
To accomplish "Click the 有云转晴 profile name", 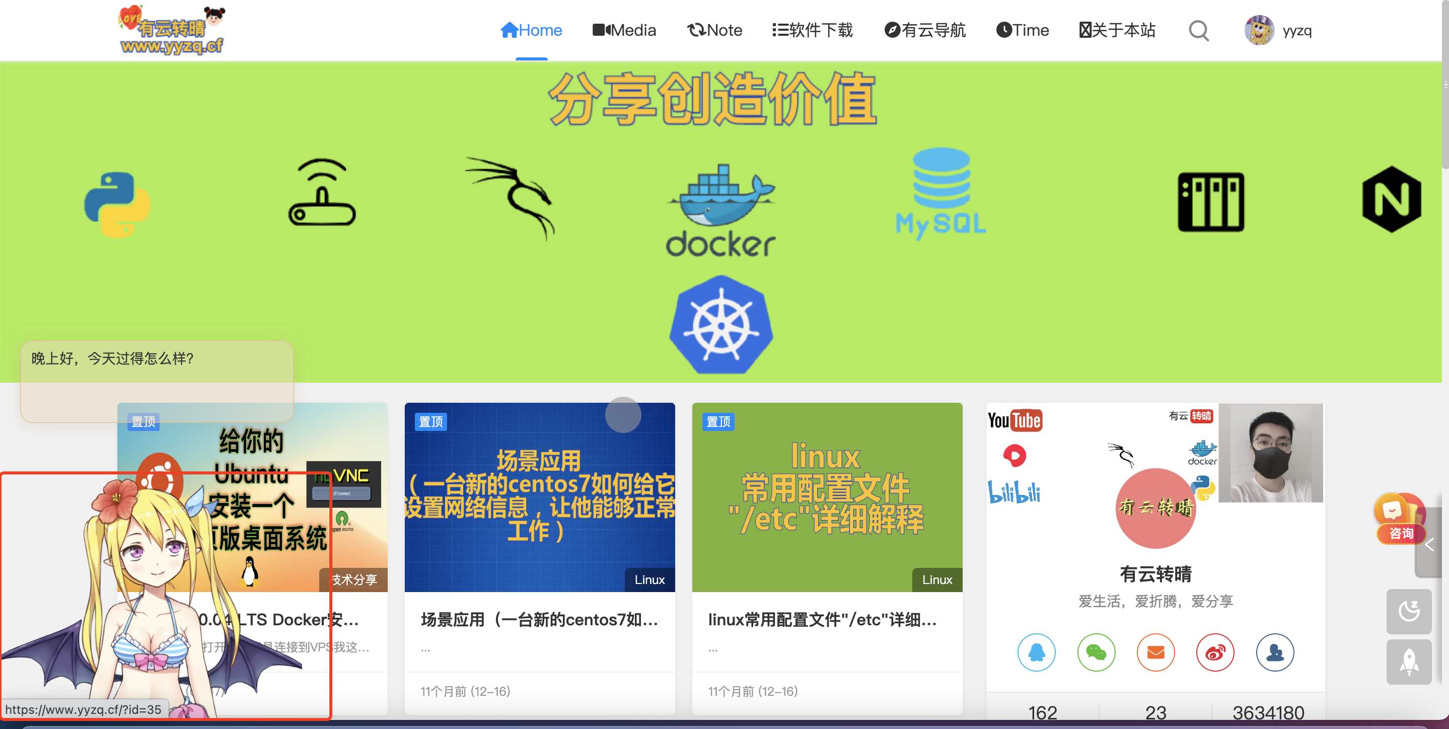I will tap(1155, 574).
